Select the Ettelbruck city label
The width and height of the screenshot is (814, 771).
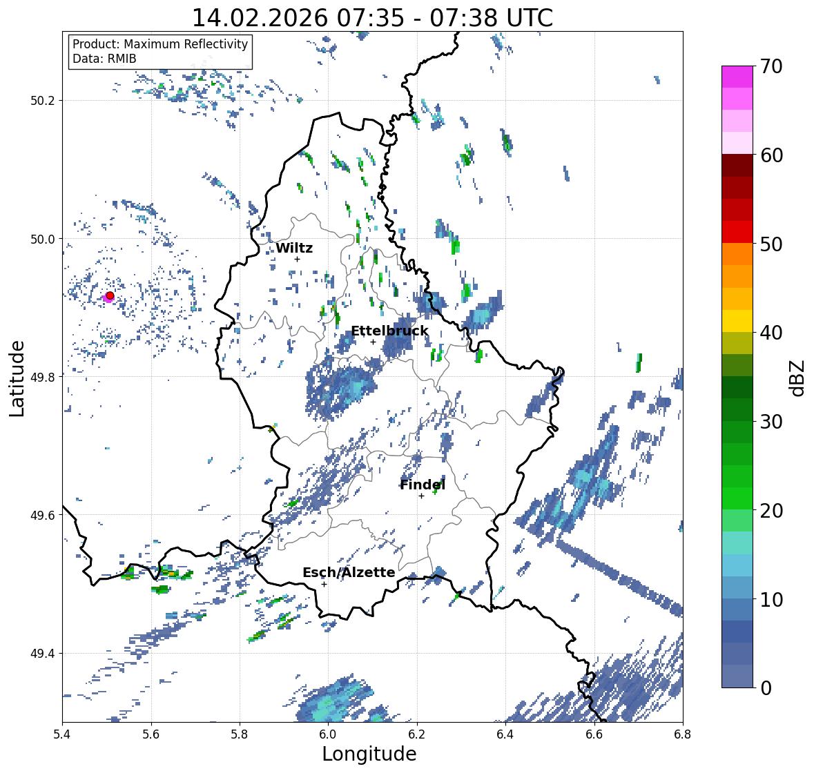[389, 331]
